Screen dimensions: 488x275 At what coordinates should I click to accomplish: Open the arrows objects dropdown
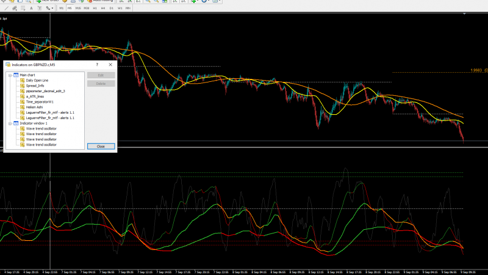(x=49, y=8)
